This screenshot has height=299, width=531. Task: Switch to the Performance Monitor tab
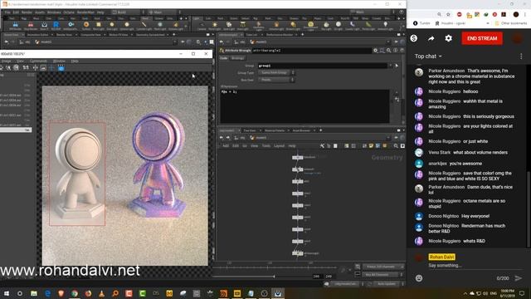coord(280,35)
